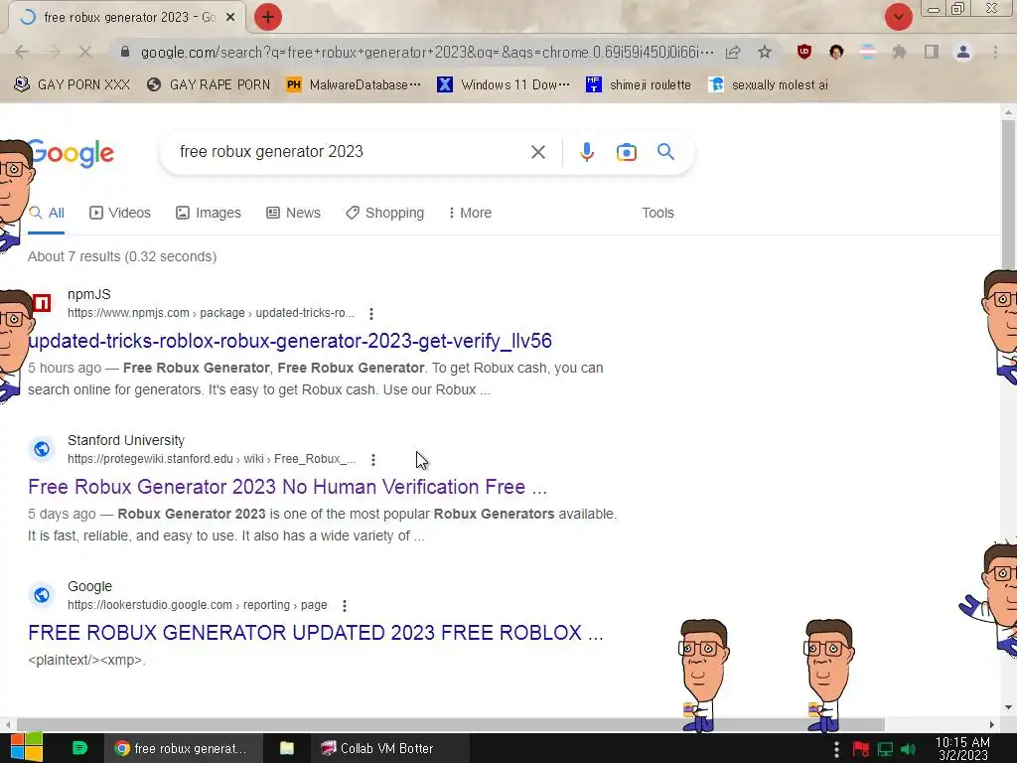The height and width of the screenshot is (763, 1017).
Task: Open the clock showing 10:15 AM
Action: click(962, 749)
